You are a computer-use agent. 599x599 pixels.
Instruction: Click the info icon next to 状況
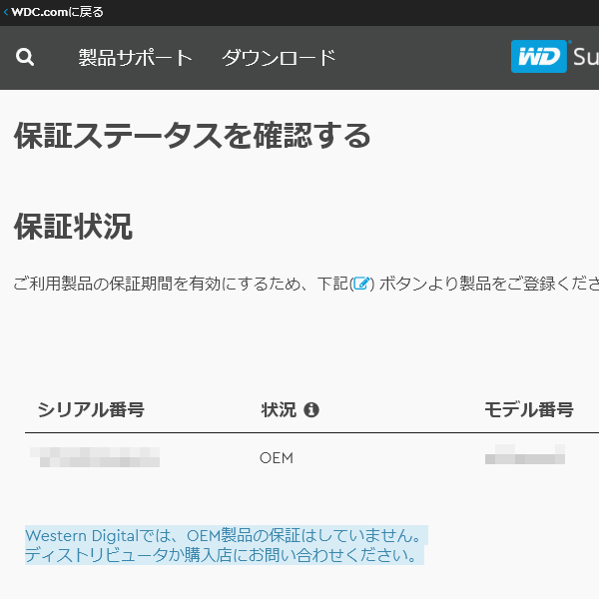[311, 410]
